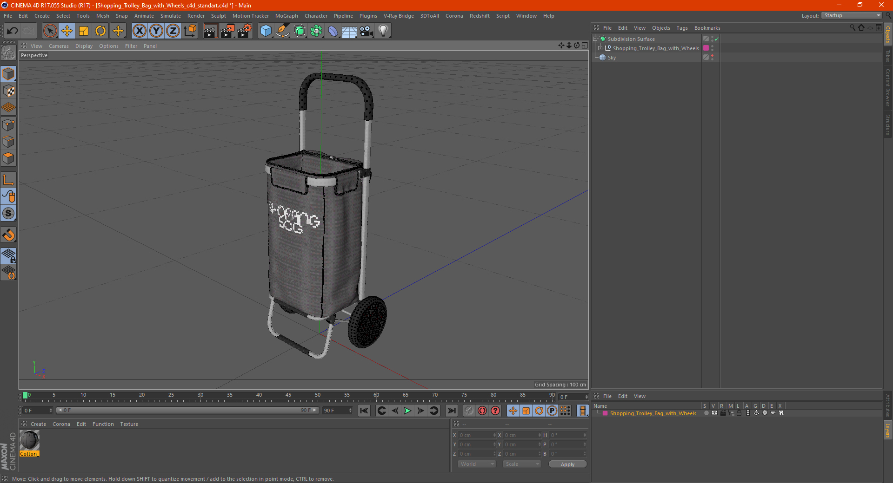The image size is (893, 483).
Task: Toggle Z axis lock
Action: point(173,31)
